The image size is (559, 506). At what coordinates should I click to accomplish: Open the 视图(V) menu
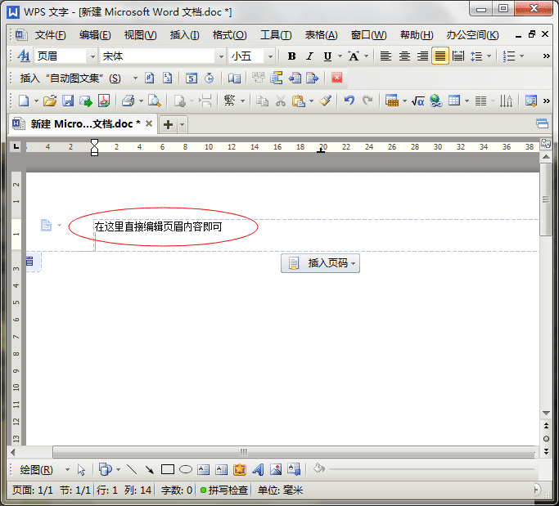[x=140, y=35]
